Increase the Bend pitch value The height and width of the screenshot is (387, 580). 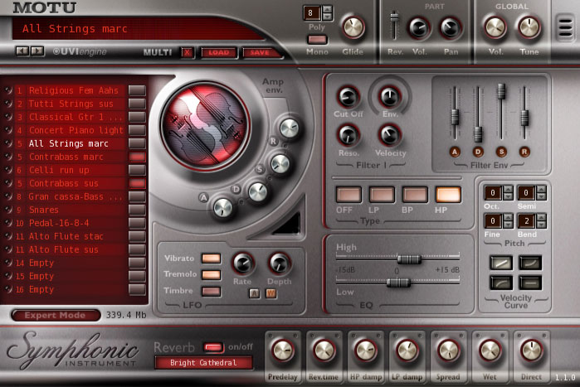[x=542, y=217]
